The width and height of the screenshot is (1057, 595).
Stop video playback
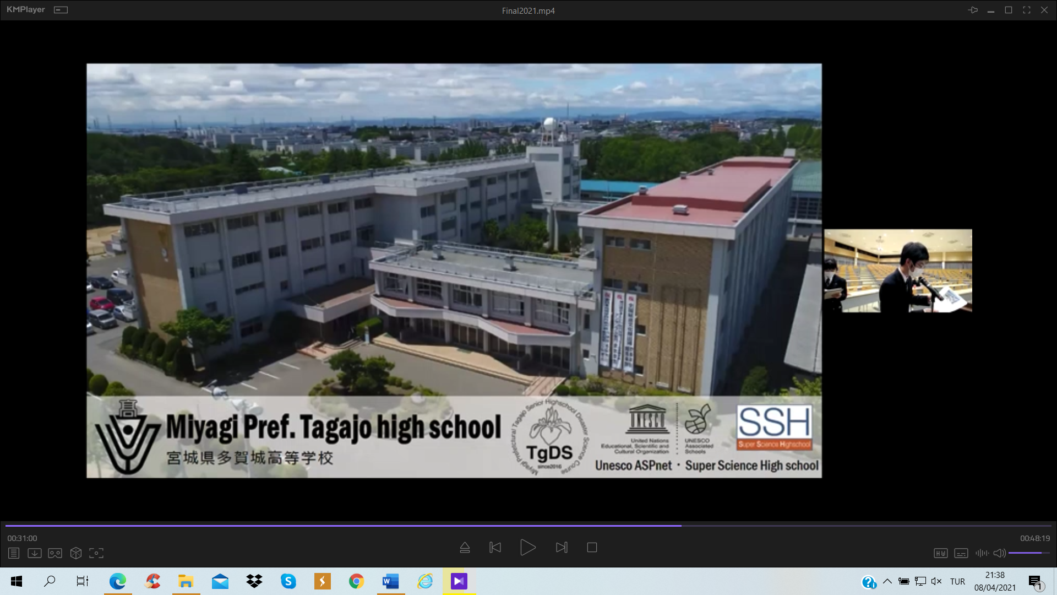tap(592, 548)
